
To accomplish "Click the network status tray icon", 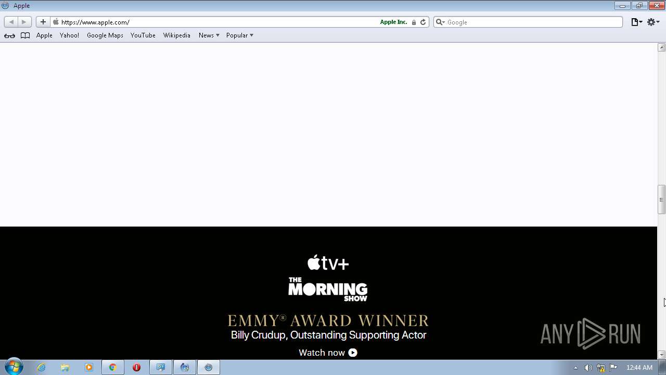I will (601, 368).
